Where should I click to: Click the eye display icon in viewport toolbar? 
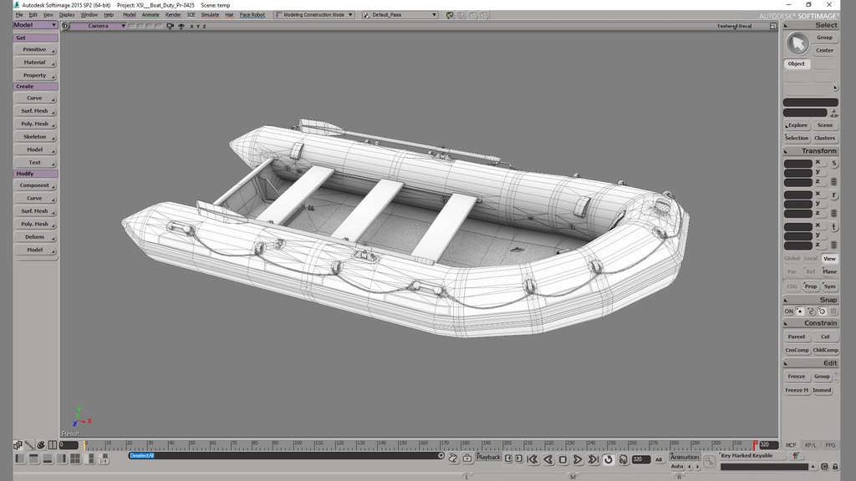(181, 26)
